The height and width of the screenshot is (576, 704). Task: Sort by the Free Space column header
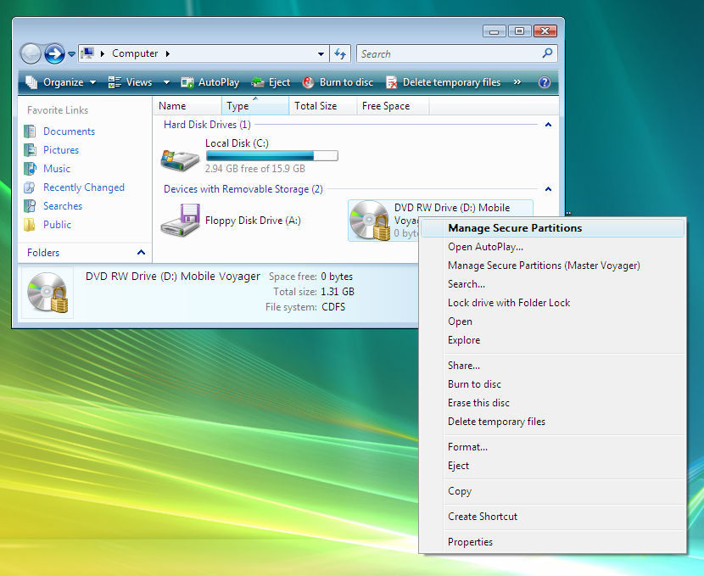(x=393, y=106)
